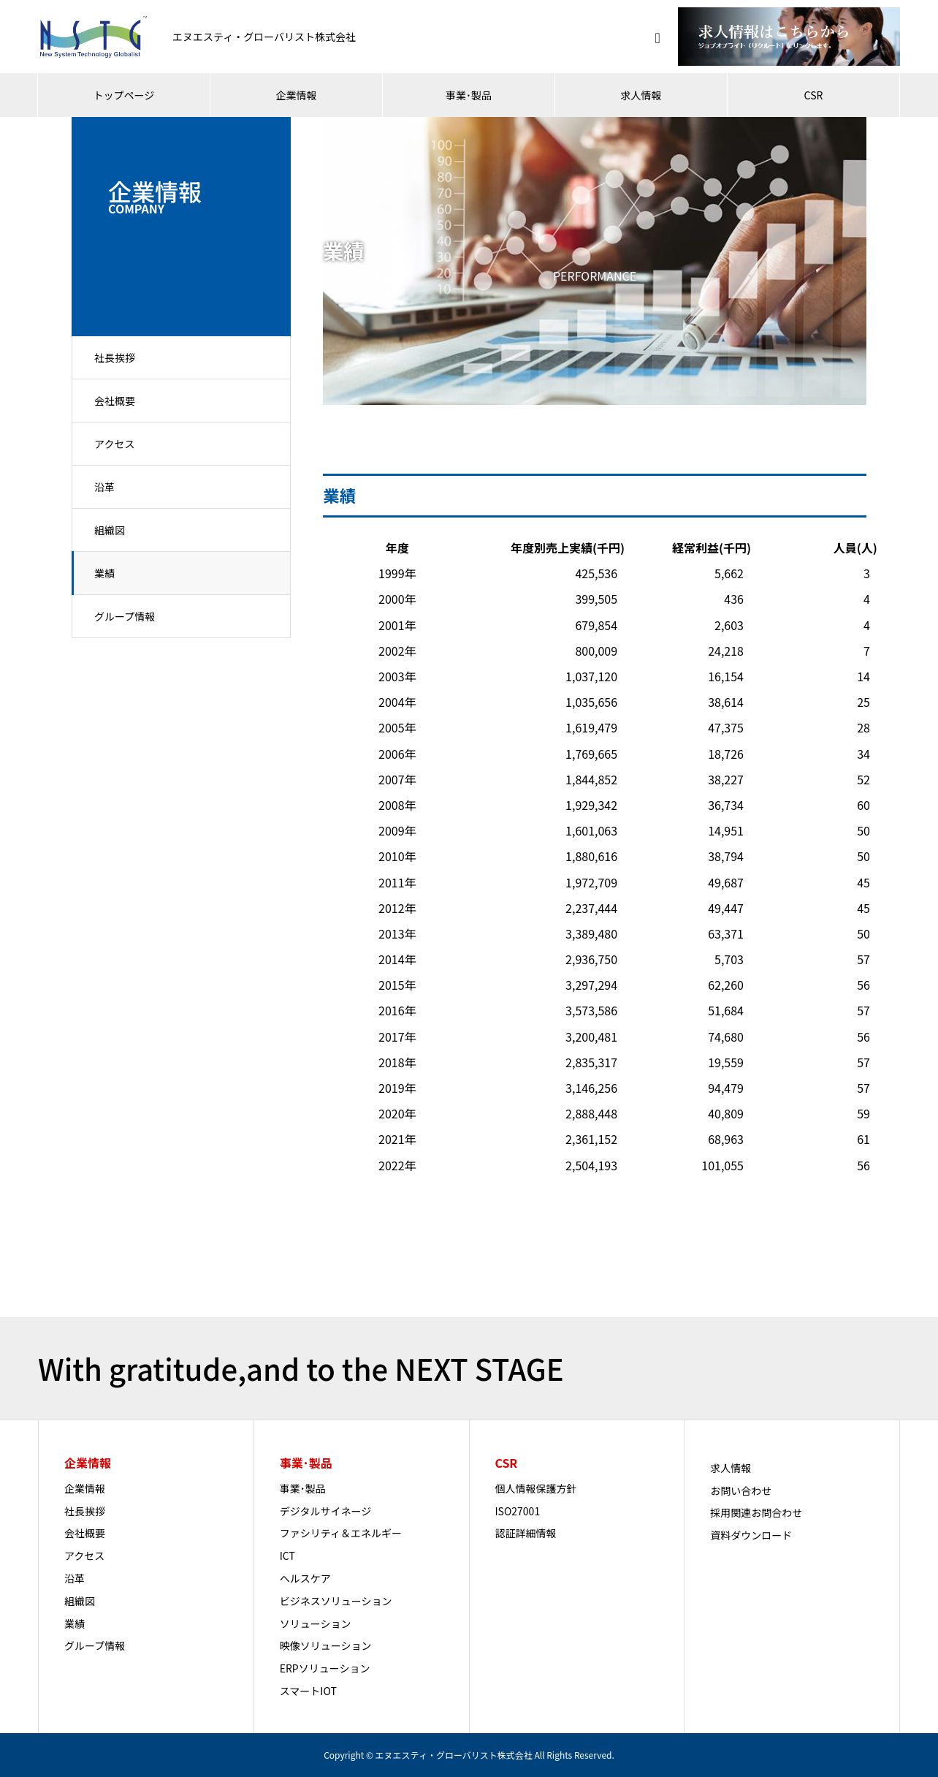Open ヘルスケア footer link
This screenshot has width=938, height=1777.
click(305, 1578)
